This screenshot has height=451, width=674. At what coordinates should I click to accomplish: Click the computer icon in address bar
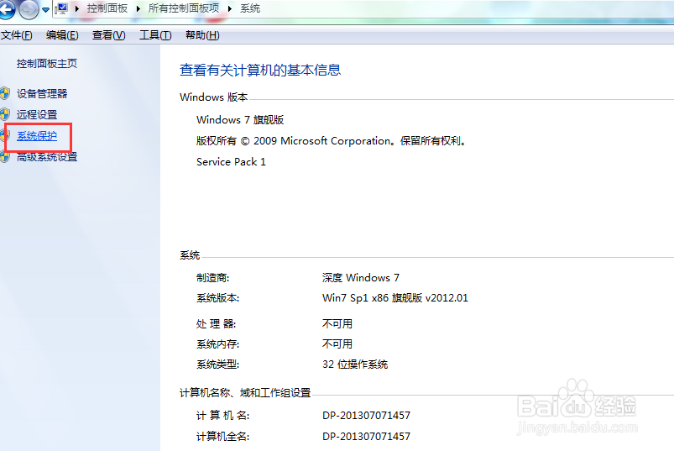(x=61, y=8)
